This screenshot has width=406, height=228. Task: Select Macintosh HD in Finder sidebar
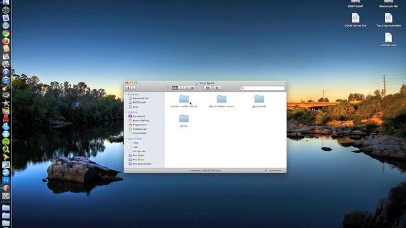(138, 98)
